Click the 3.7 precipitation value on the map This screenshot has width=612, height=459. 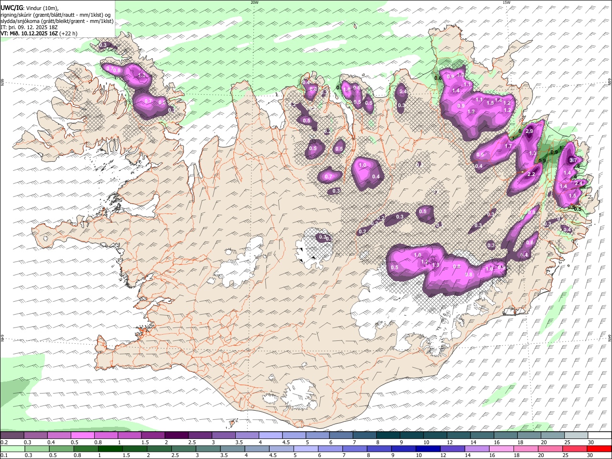click(x=573, y=161)
